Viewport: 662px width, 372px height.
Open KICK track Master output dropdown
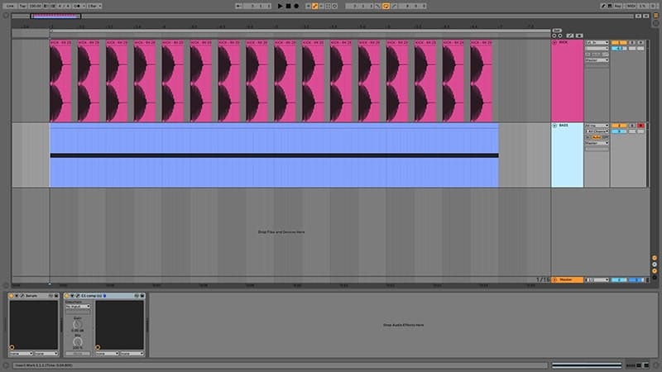coord(597,60)
